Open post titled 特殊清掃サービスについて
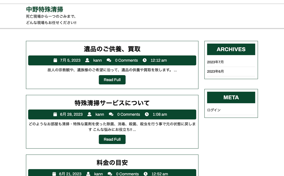The image size is (284, 176). pos(112,103)
